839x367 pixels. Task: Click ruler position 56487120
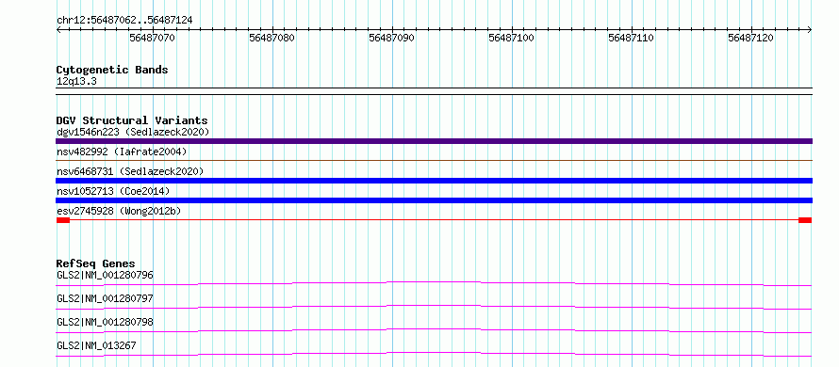point(751,39)
